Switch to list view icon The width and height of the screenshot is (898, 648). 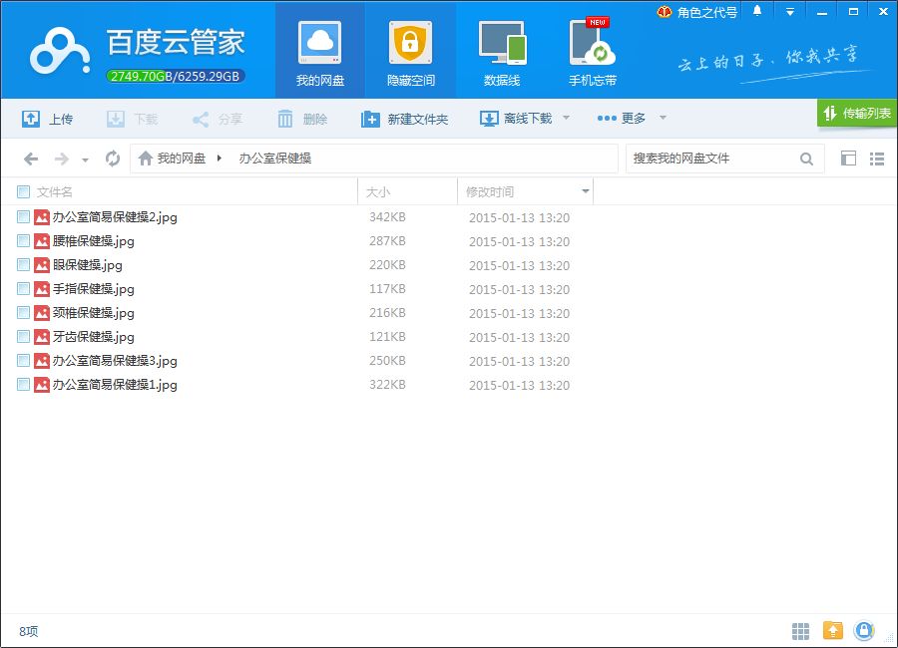pos(877,159)
